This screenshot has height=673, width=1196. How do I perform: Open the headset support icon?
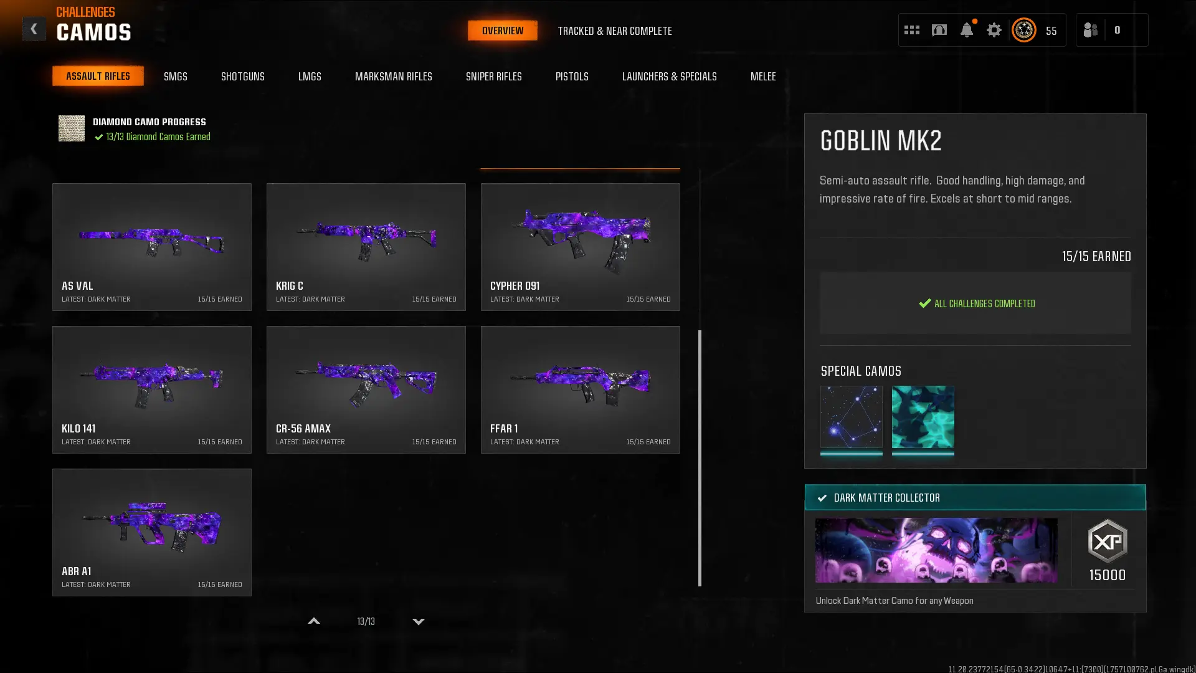pos(939,30)
